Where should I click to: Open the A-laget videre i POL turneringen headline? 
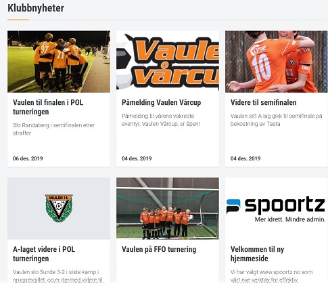pyautogui.click(x=44, y=254)
